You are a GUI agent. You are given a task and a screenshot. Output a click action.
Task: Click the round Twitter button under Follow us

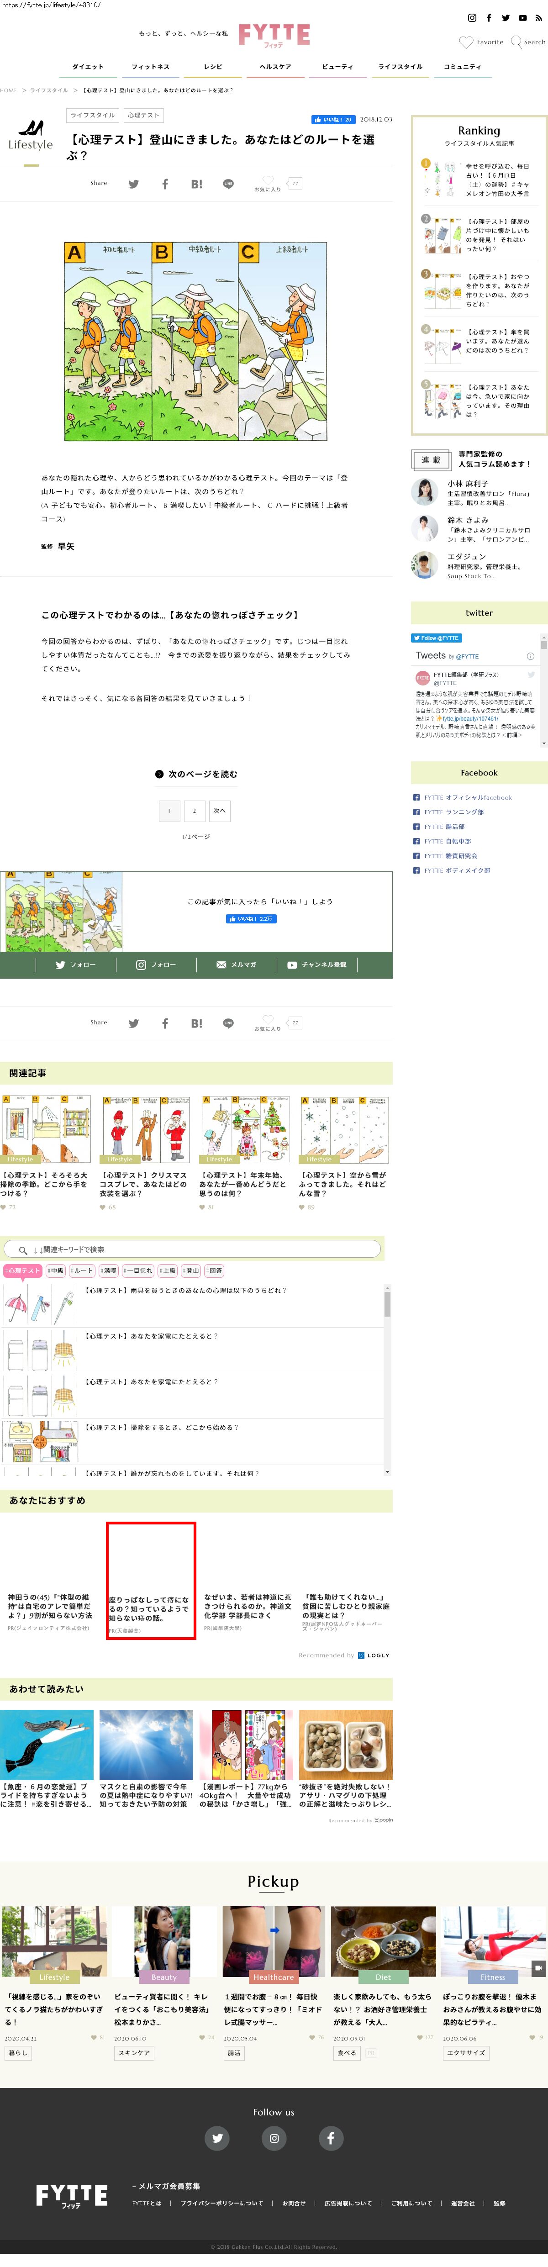coord(217,2138)
